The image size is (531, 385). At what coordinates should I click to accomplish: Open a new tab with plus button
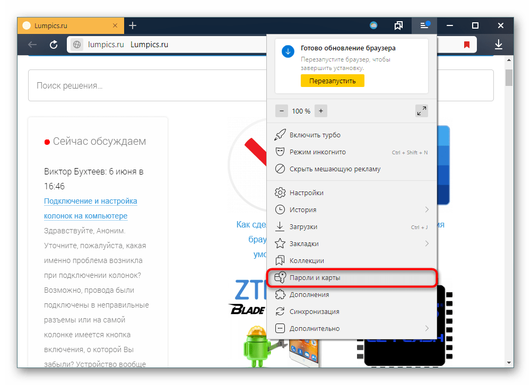click(x=133, y=25)
